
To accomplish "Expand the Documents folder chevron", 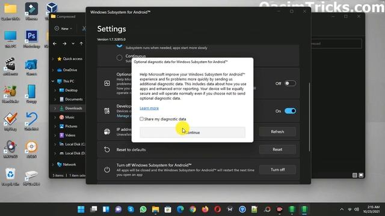I will [55, 99].
